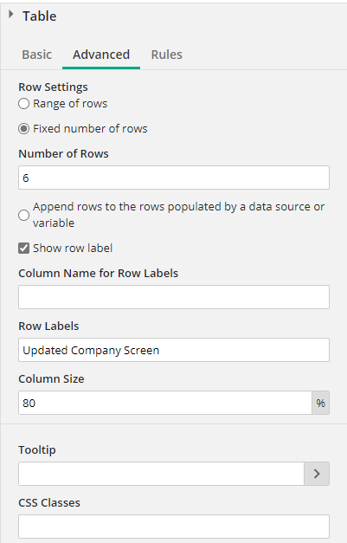Click the percent unit beside Column Size

point(320,403)
